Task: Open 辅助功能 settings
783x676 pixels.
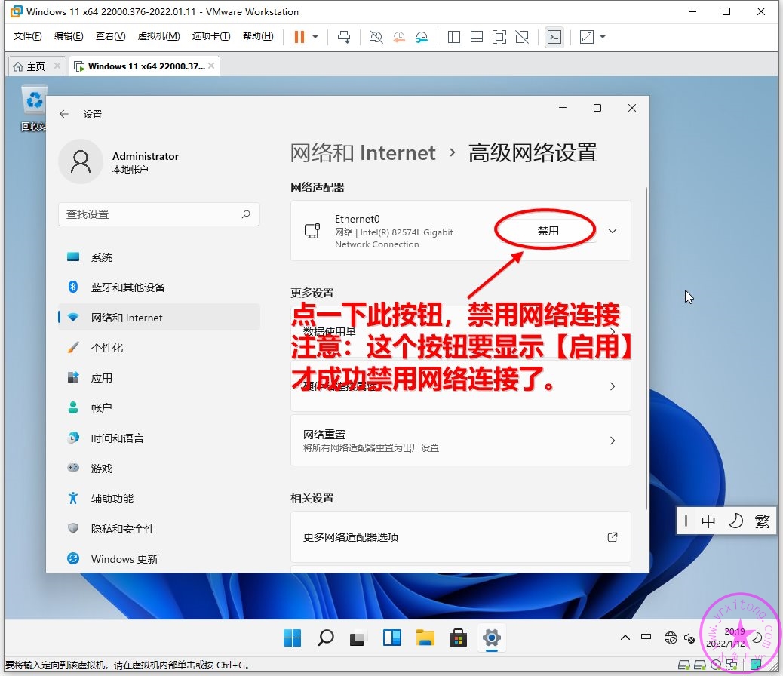Action: (159, 499)
